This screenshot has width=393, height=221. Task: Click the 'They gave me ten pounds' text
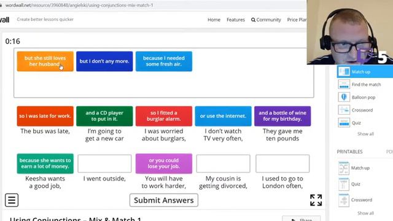(282, 135)
